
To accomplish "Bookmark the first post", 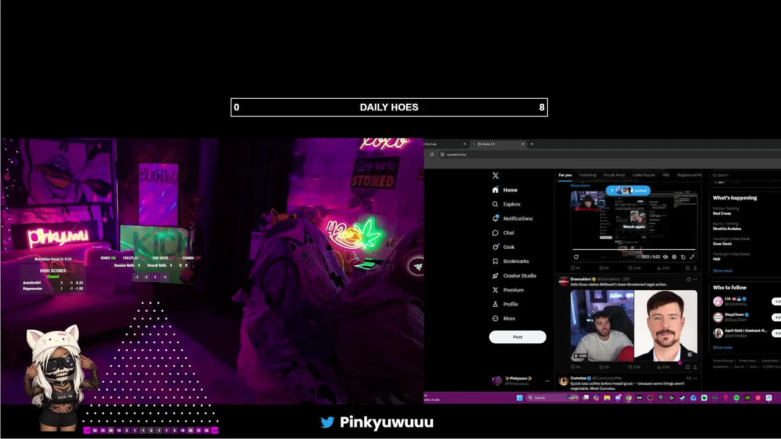I will (x=688, y=268).
